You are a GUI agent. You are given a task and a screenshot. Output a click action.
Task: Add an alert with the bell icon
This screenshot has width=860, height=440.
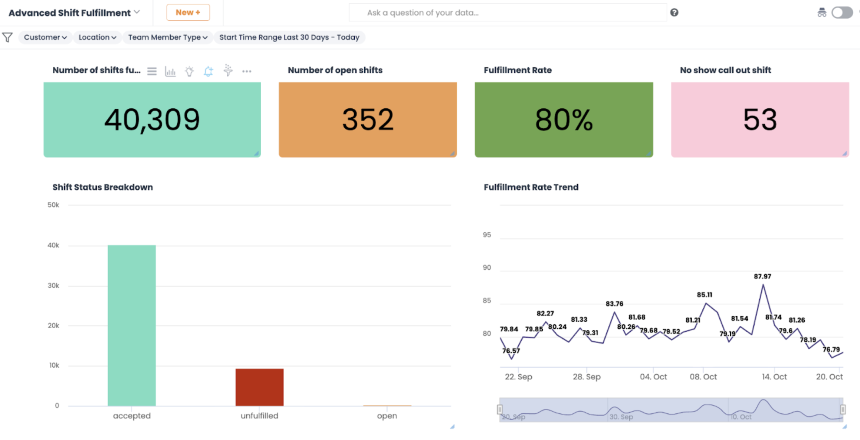tap(209, 71)
